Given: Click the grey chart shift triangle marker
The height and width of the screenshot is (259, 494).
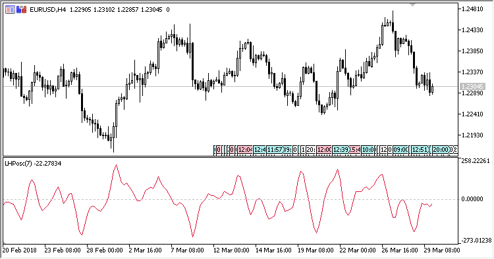Looking at the screenshot, I should [x=413, y=5].
